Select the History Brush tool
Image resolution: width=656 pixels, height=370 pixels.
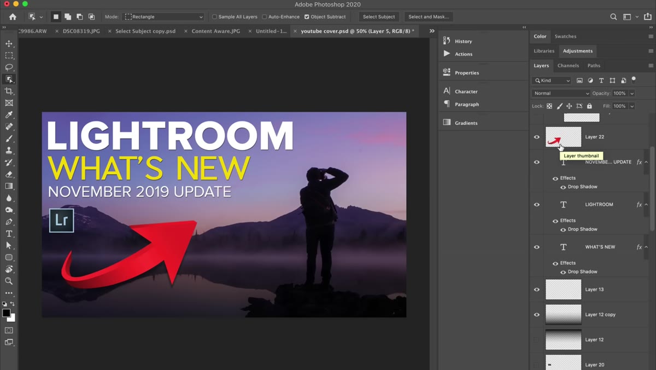pyautogui.click(x=9, y=163)
